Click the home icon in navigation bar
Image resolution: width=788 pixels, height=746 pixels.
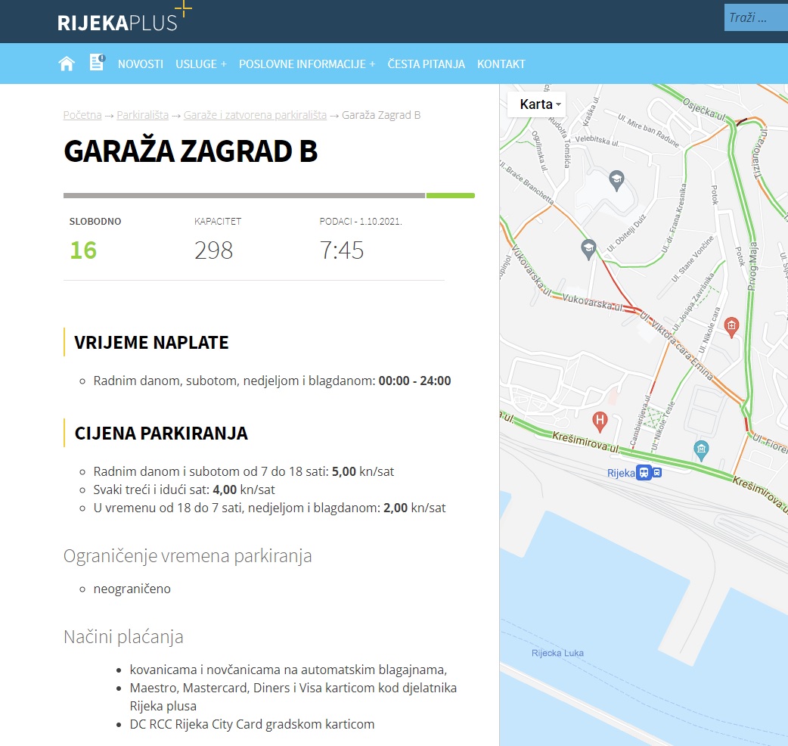tap(67, 64)
